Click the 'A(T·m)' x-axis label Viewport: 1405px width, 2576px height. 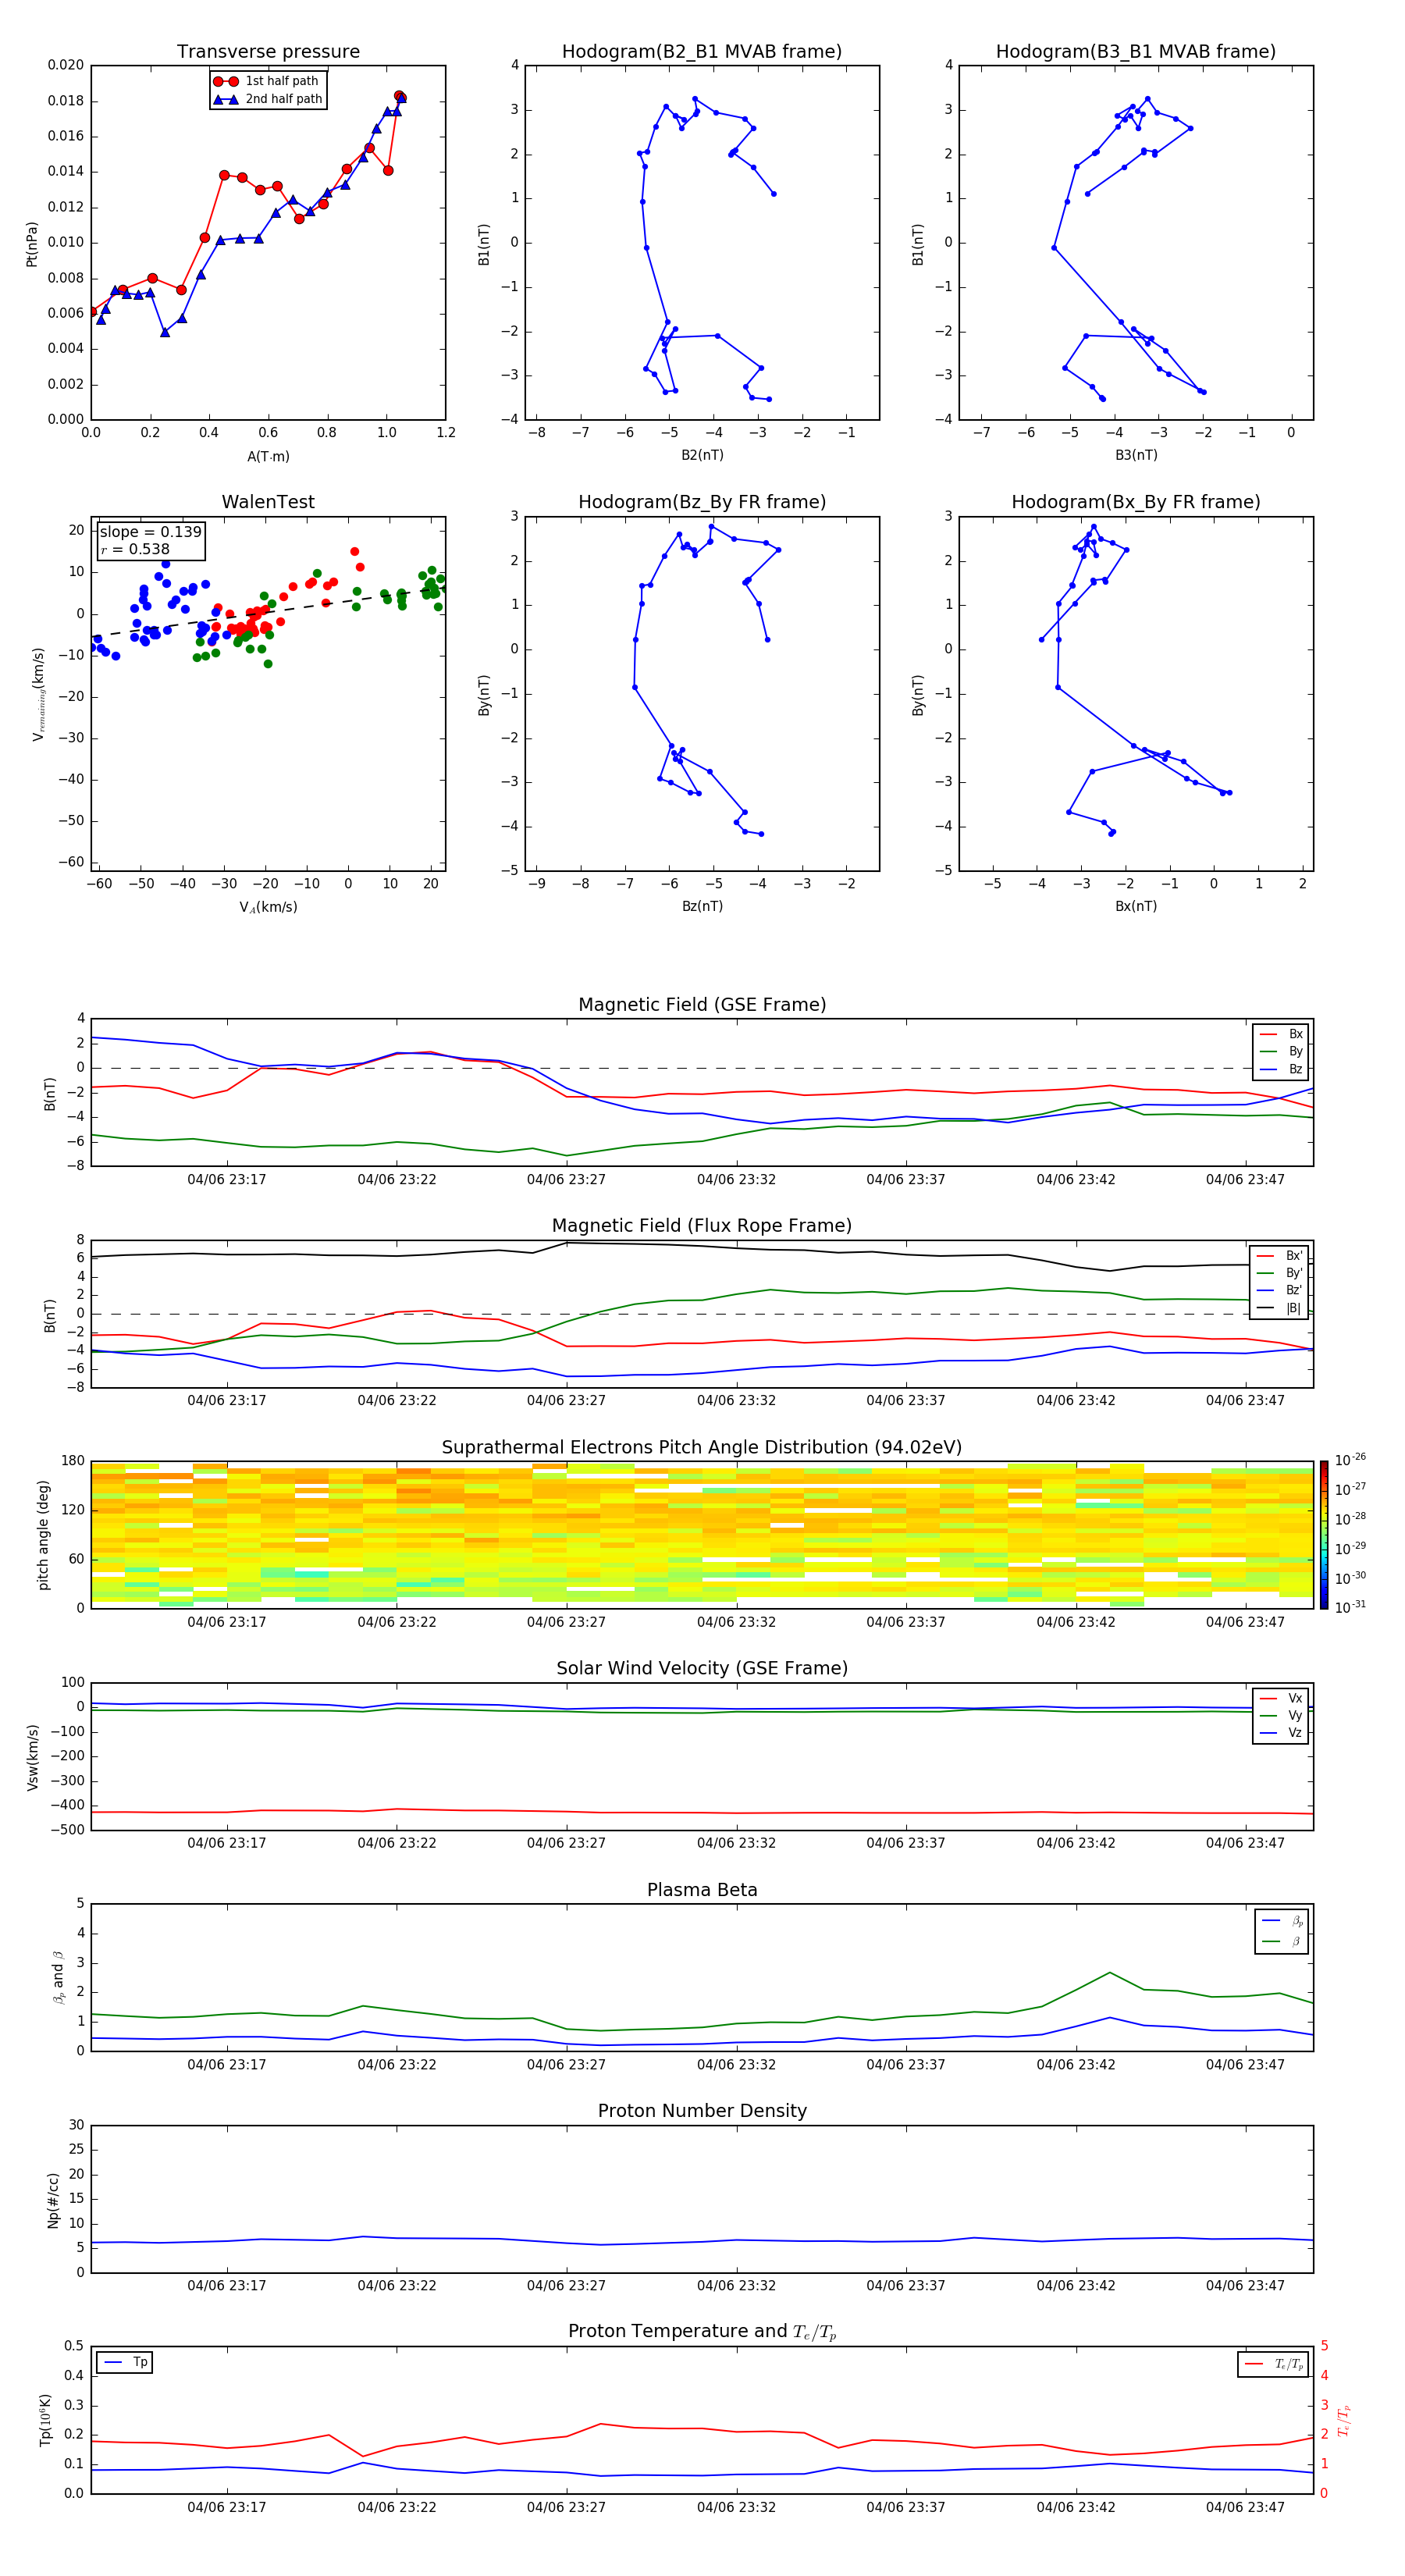pos(268,457)
